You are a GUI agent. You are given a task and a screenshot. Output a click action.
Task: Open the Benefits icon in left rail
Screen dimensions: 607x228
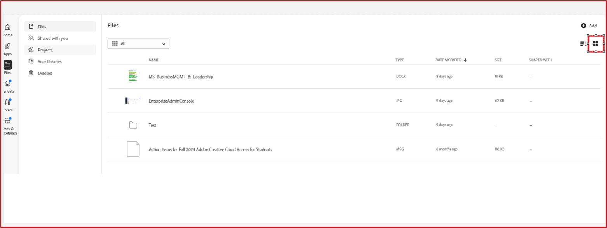[8, 84]
